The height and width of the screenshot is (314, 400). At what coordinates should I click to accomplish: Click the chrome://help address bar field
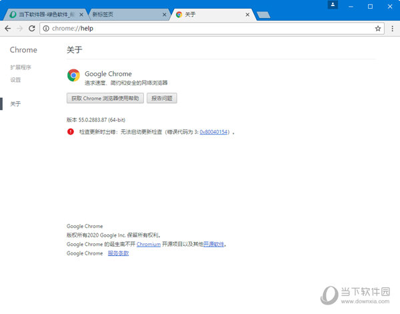(200, 29)
